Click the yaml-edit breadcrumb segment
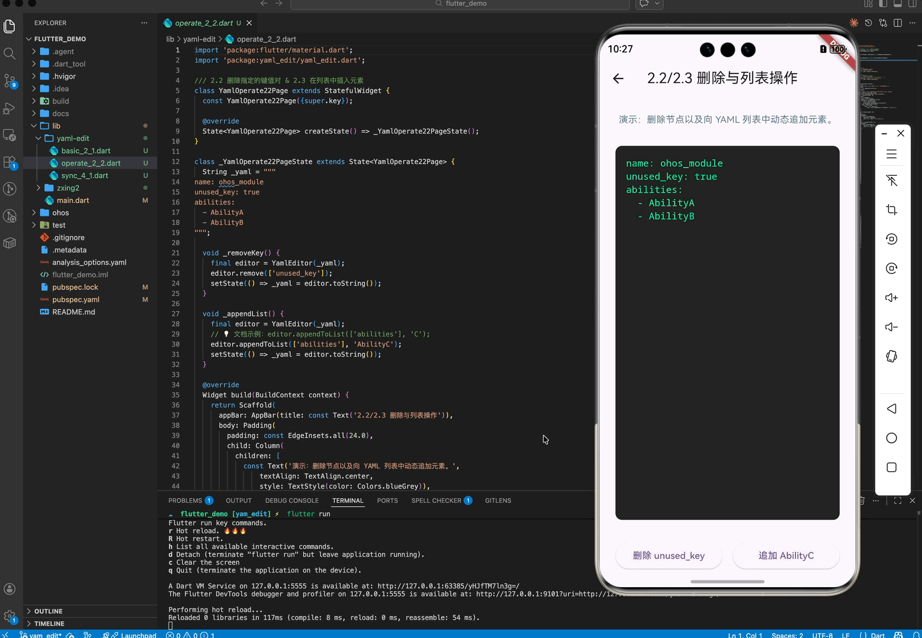Screen dimensions: 922x638 [200, 39]
